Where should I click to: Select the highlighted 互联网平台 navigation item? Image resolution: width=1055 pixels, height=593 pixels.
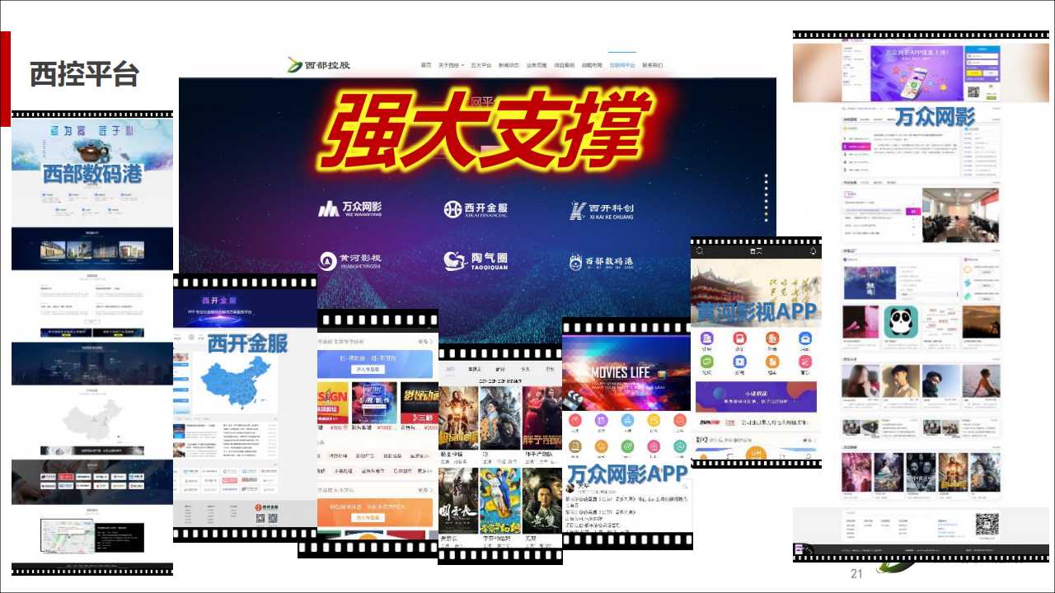(622, 65)
